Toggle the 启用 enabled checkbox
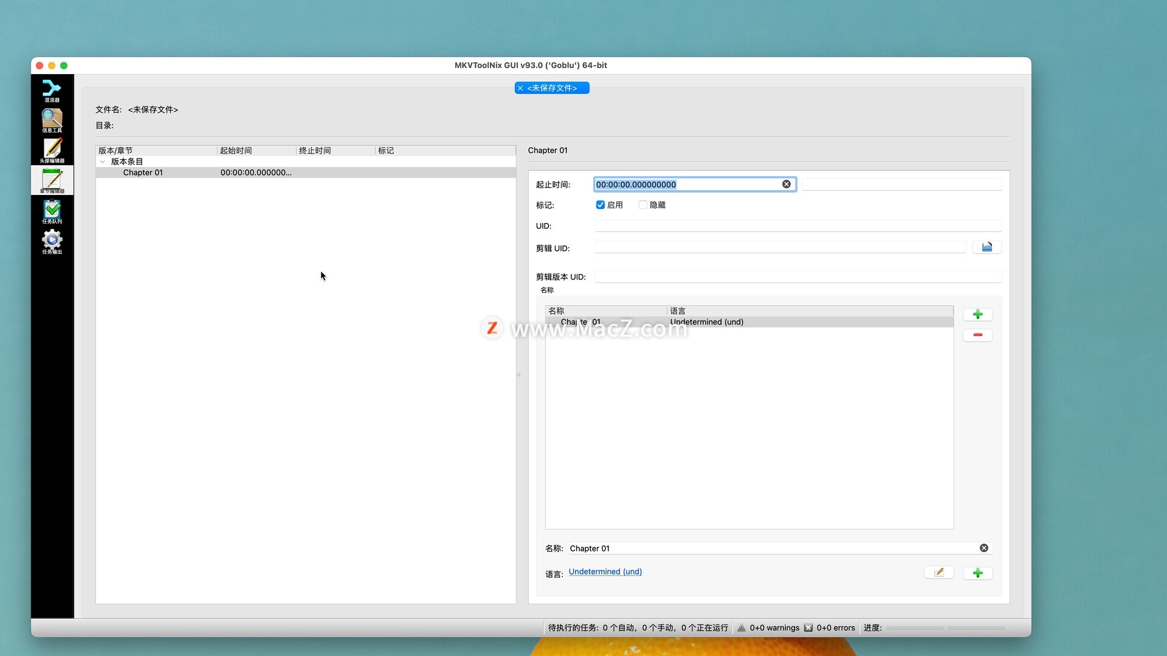This screenshot has height=656, width=1167. 600,205
